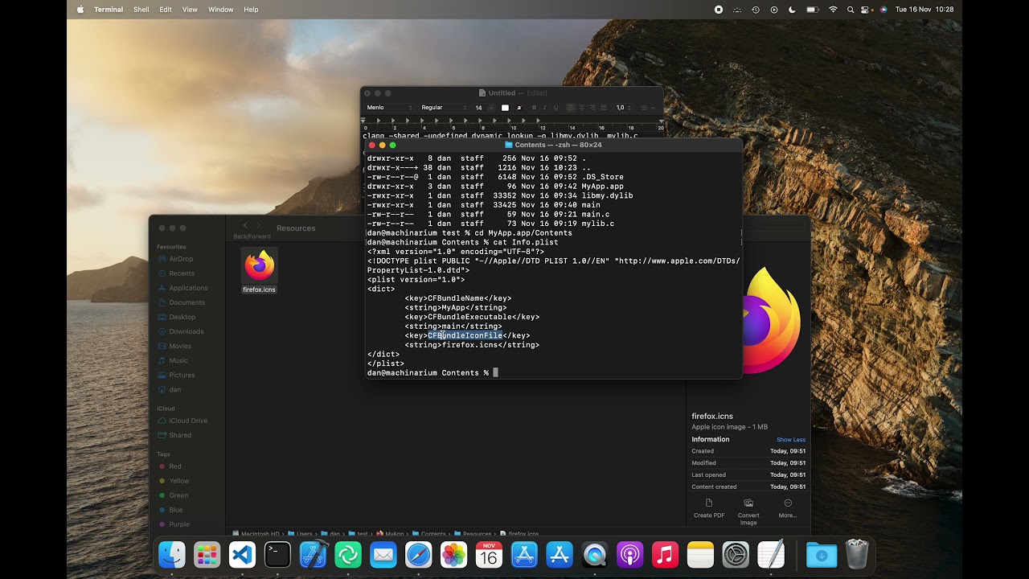
Task: Open the More… quick actions icon
Action: tap(788, 508)
